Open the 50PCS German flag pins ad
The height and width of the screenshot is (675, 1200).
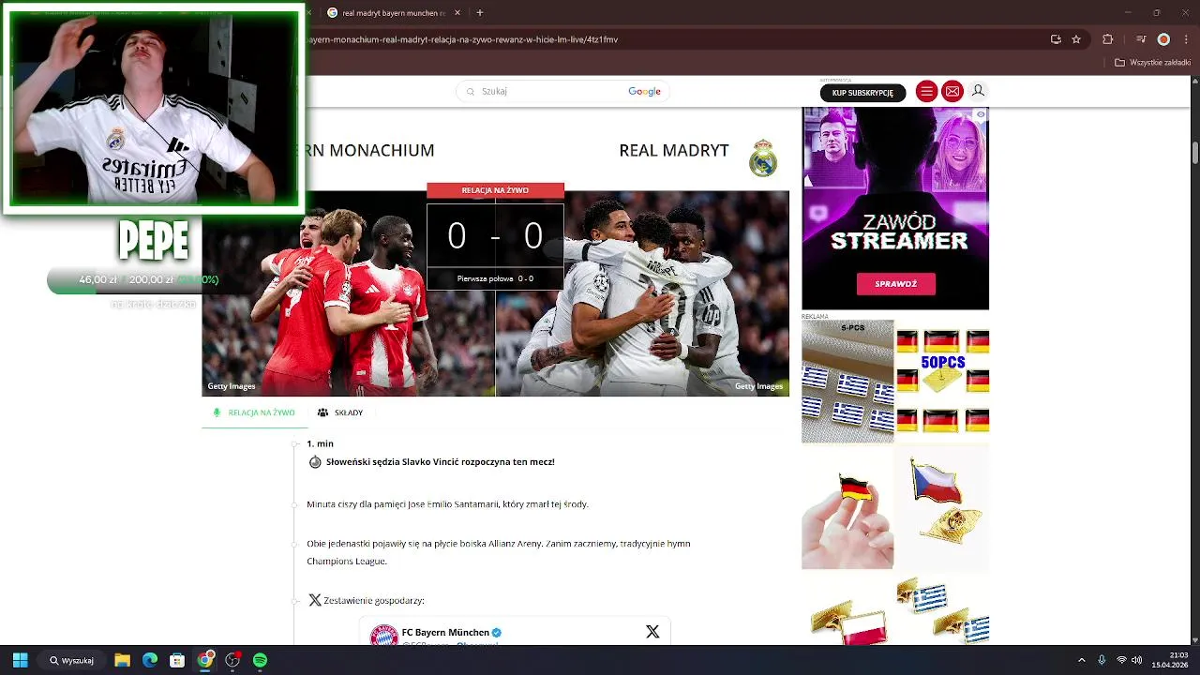point(942,382)
